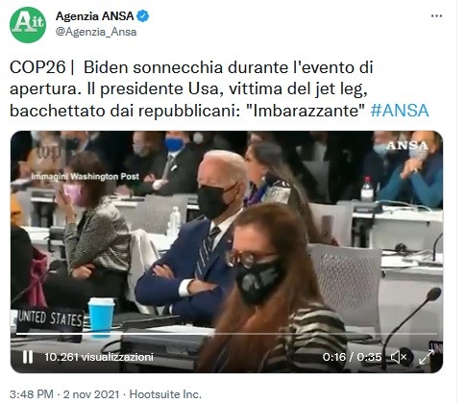Open the tweet's three-dot more menu
The image size is (466, 404).
coord(436,16)
